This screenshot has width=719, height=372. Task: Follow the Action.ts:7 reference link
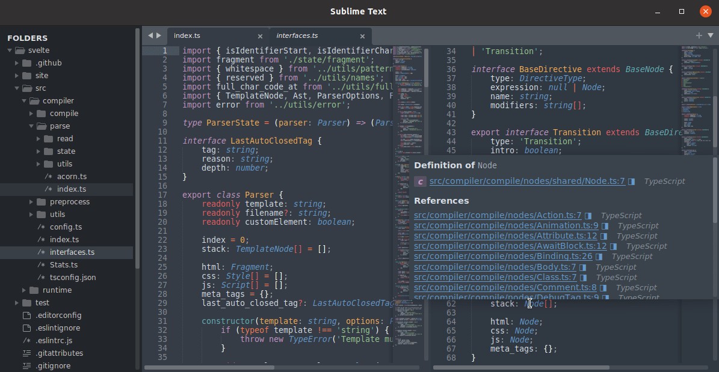click(497, 215)
